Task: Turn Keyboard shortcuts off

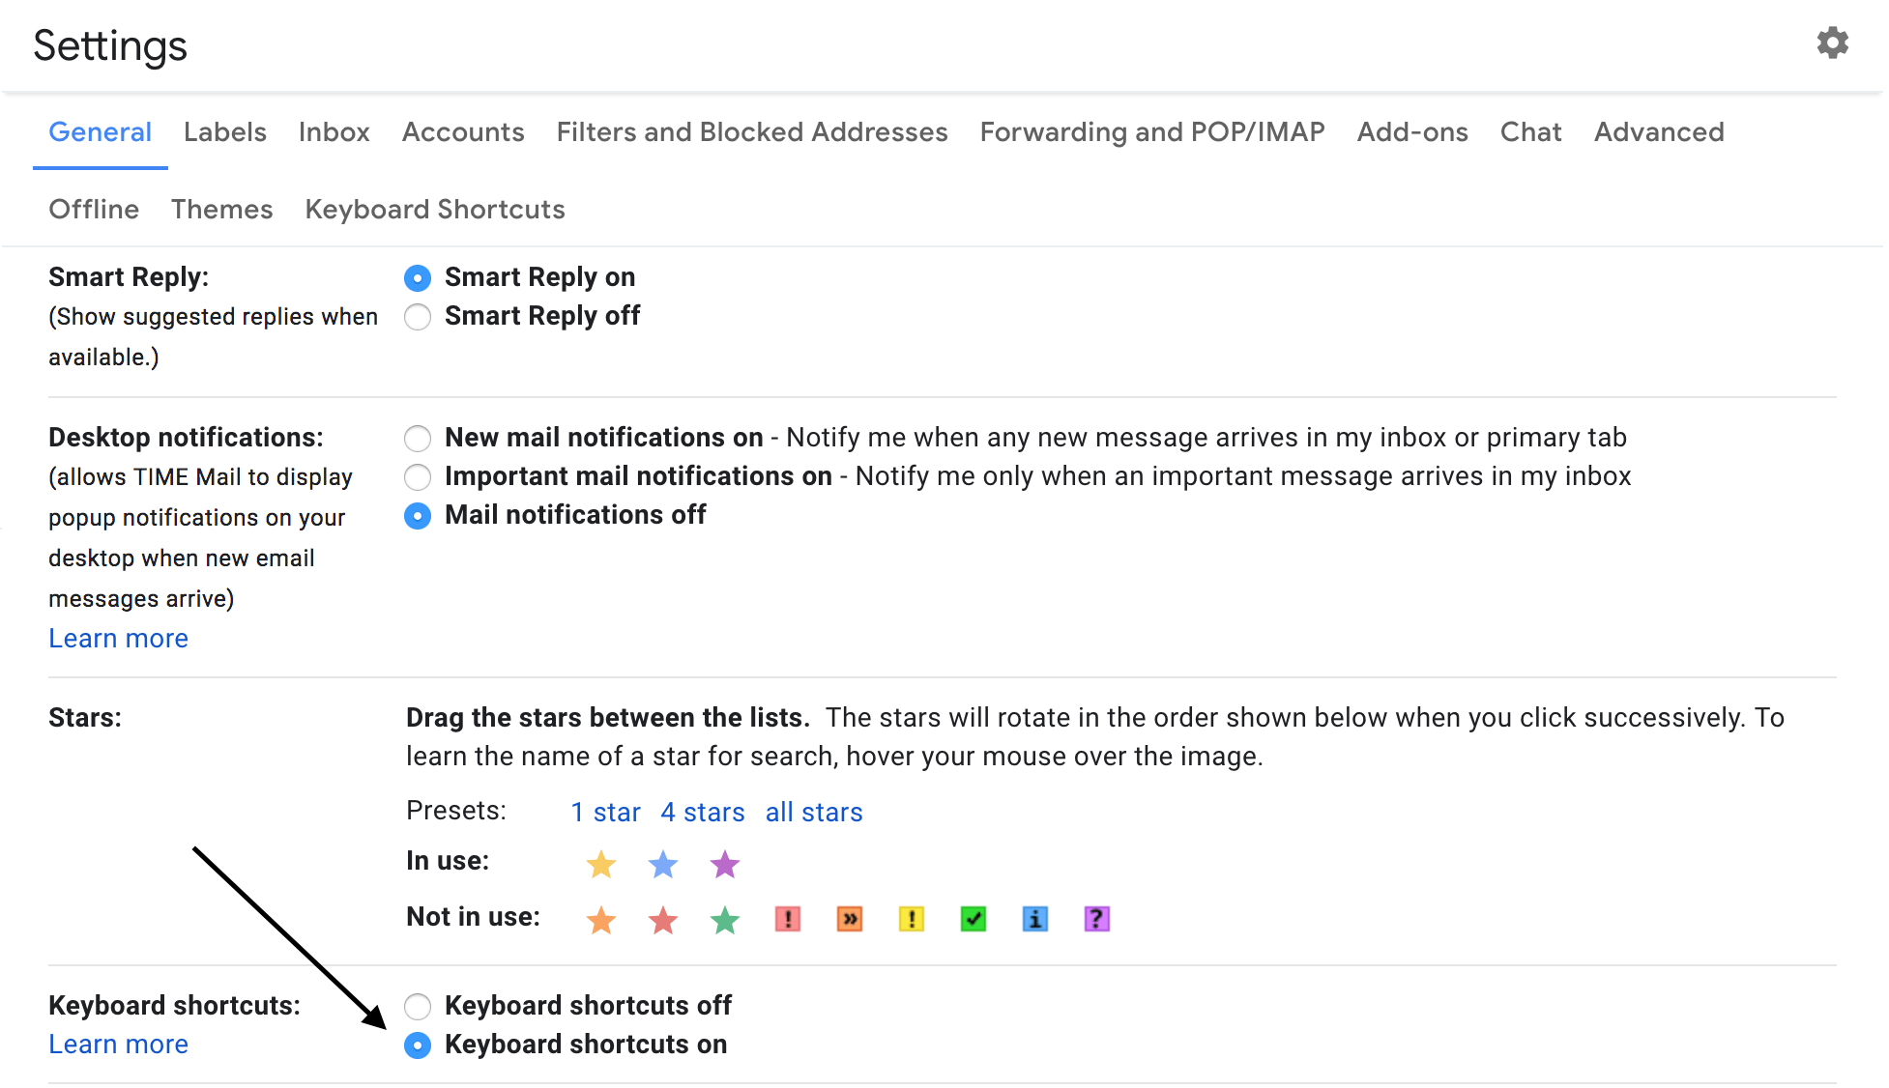Action: click(418, 1007)
